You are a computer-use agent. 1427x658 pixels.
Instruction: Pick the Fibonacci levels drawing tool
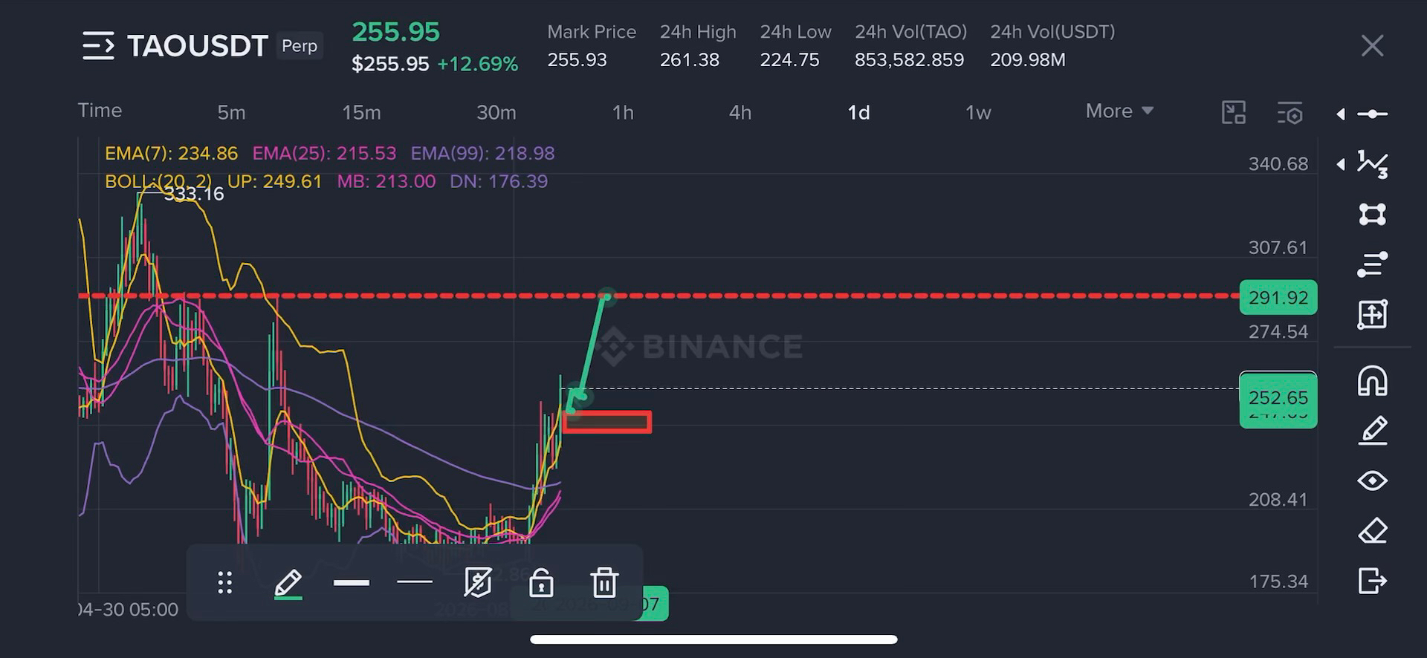click(1373, 264)
